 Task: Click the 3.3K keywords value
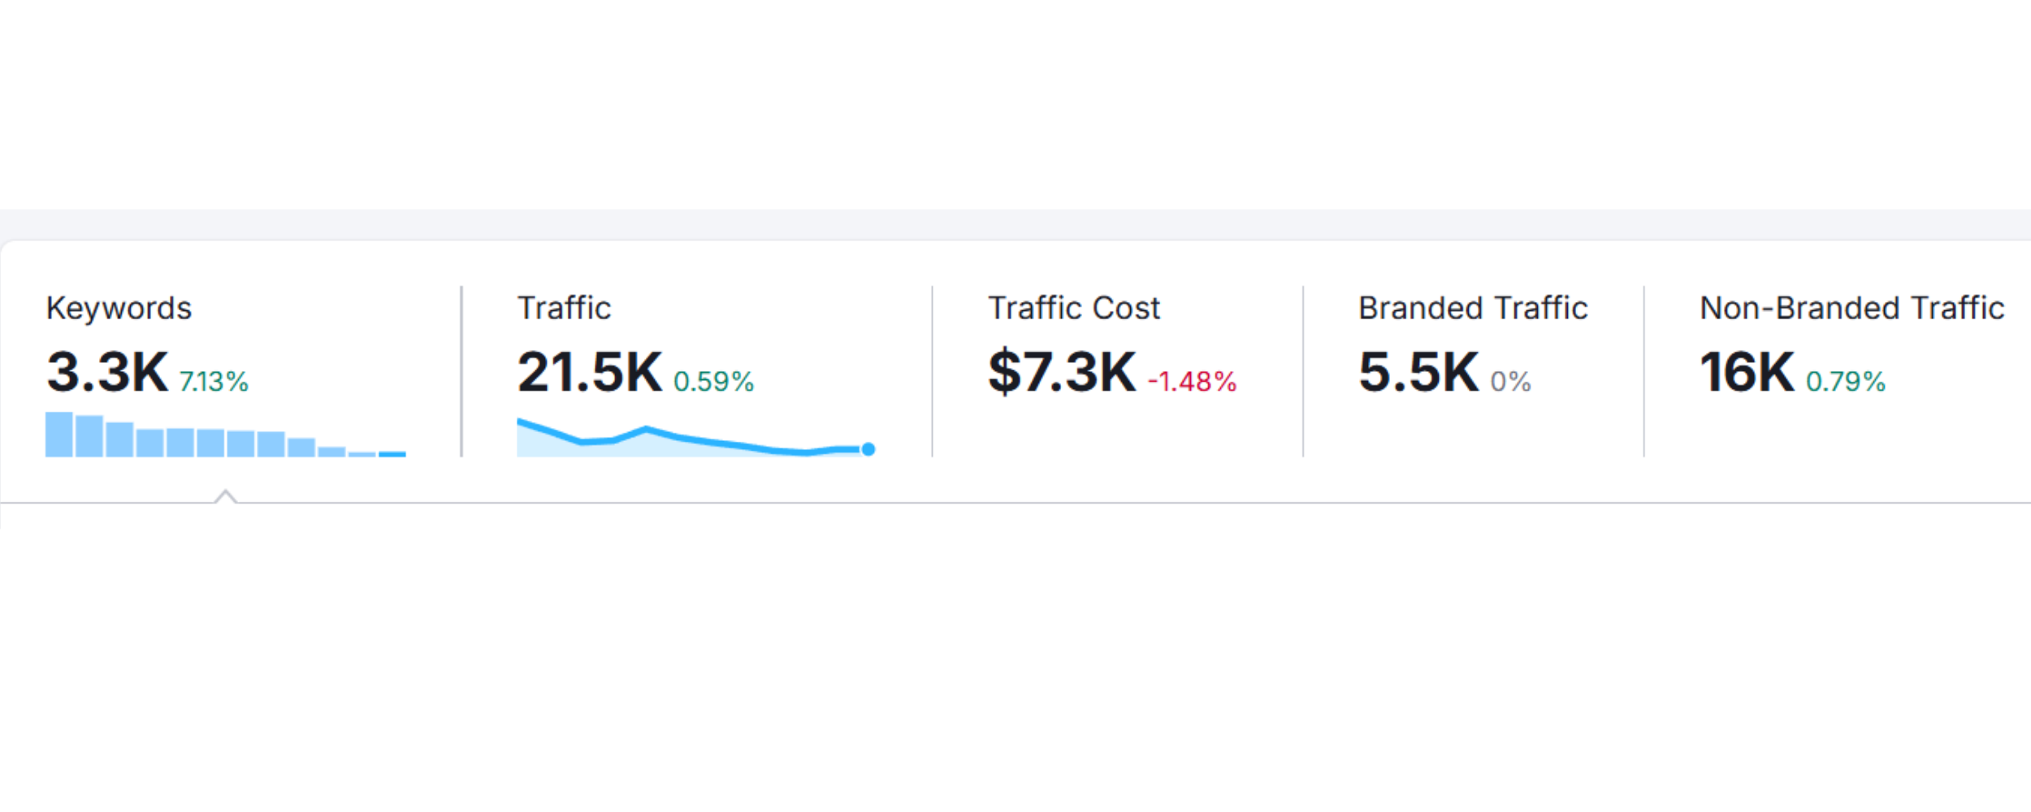pyautogui.click(x=107, y=372)
